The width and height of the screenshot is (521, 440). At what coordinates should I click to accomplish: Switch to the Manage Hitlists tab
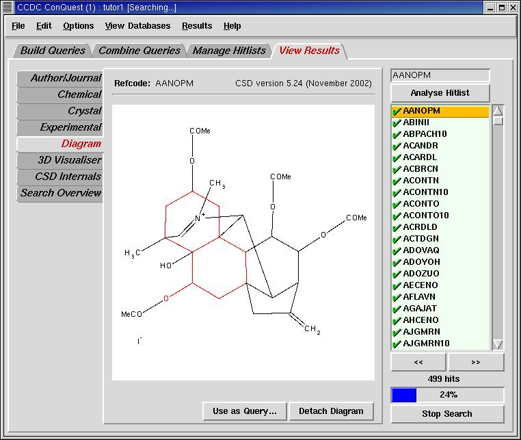[x=229, y=51]
